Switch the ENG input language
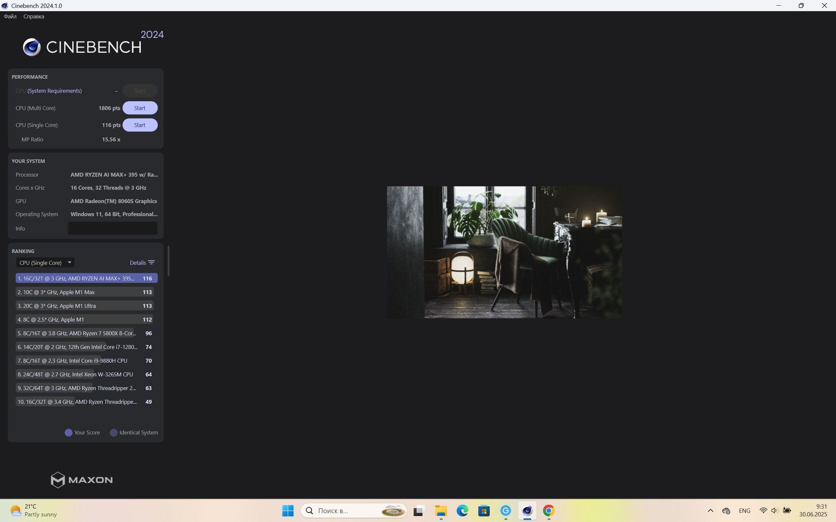The image size is (836, 522). tap(745, 511)
